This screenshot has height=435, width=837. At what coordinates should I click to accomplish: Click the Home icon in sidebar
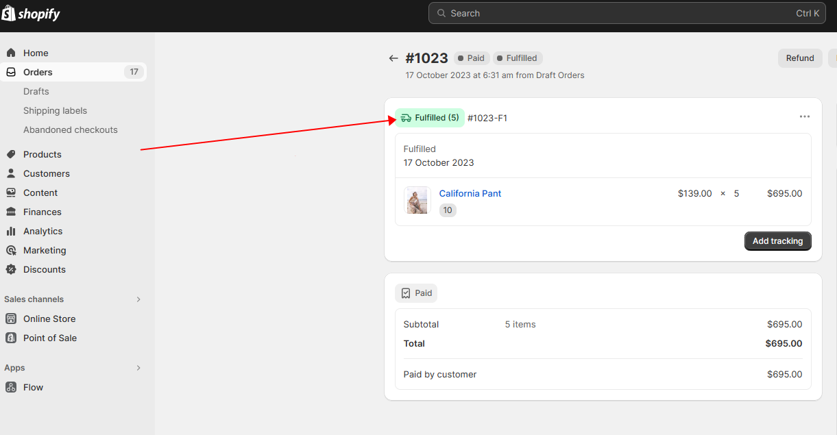click(x=11, y=53)
